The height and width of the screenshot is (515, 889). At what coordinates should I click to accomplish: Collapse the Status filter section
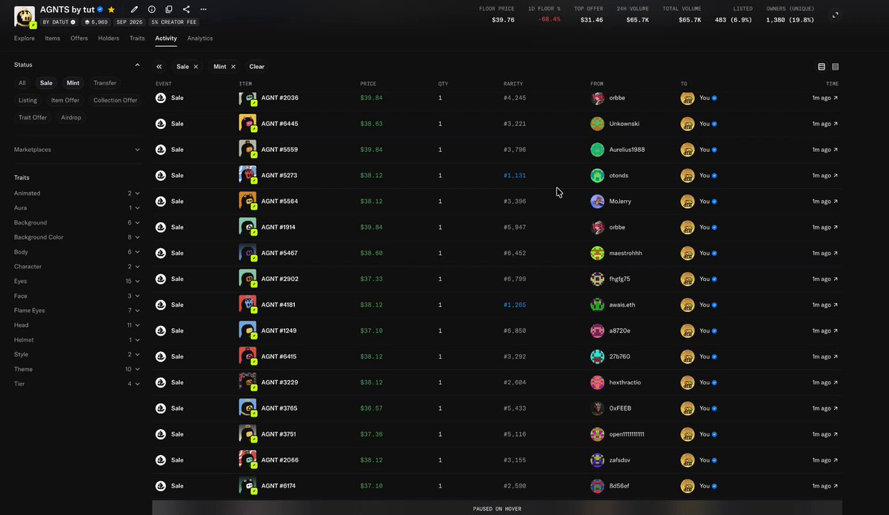[137, 64]
